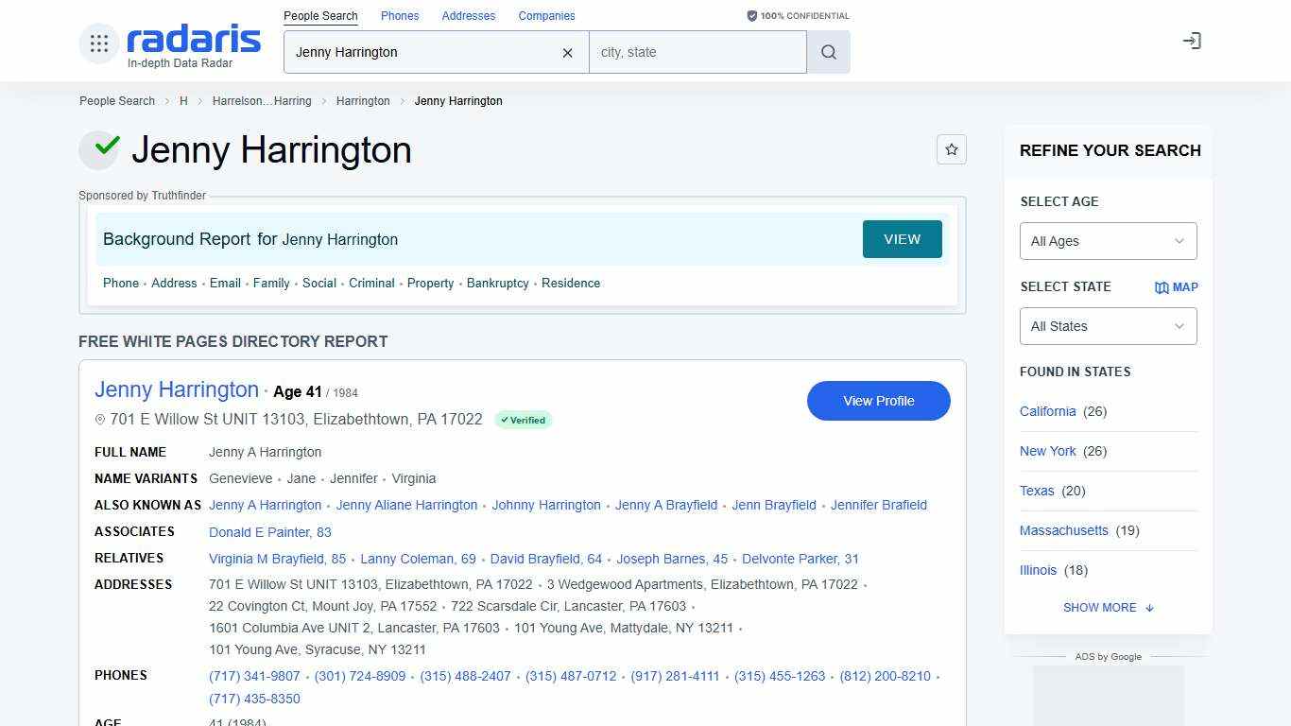Switch to the Phones tab
The width and height of the screenshot is (1291, 726).
pyautogui.click(x=399, y=15)
